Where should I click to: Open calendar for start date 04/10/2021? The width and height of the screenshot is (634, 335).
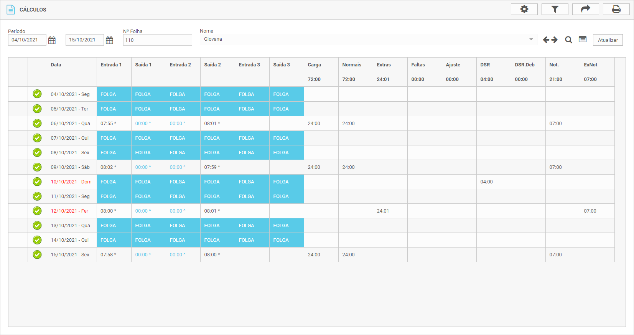52,40
